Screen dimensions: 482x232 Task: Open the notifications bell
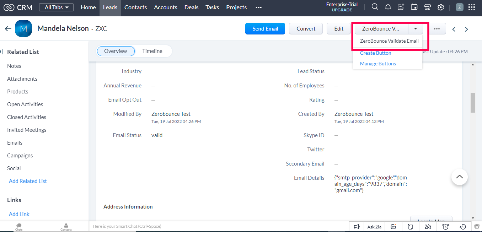click(388, 7)
